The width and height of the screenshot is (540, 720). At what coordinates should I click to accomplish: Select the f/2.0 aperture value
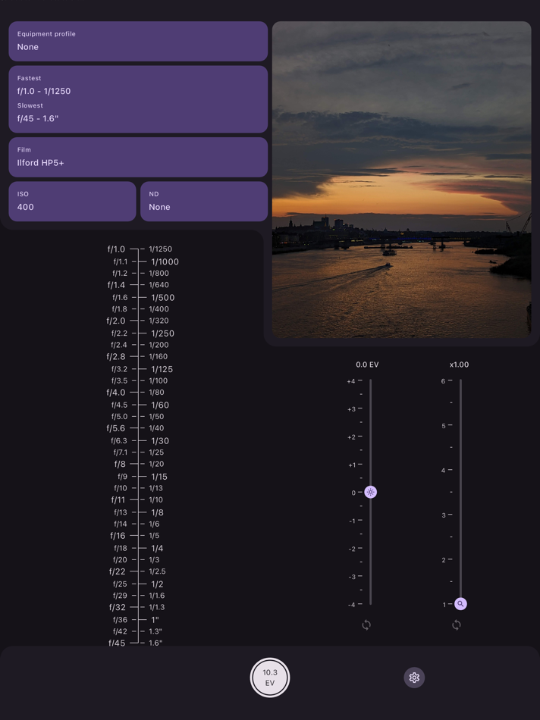[x=116, y=321]
